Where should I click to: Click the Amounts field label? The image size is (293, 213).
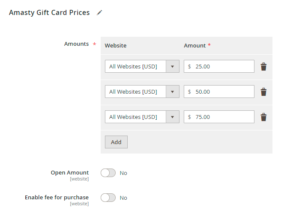(x=76, y=44)
